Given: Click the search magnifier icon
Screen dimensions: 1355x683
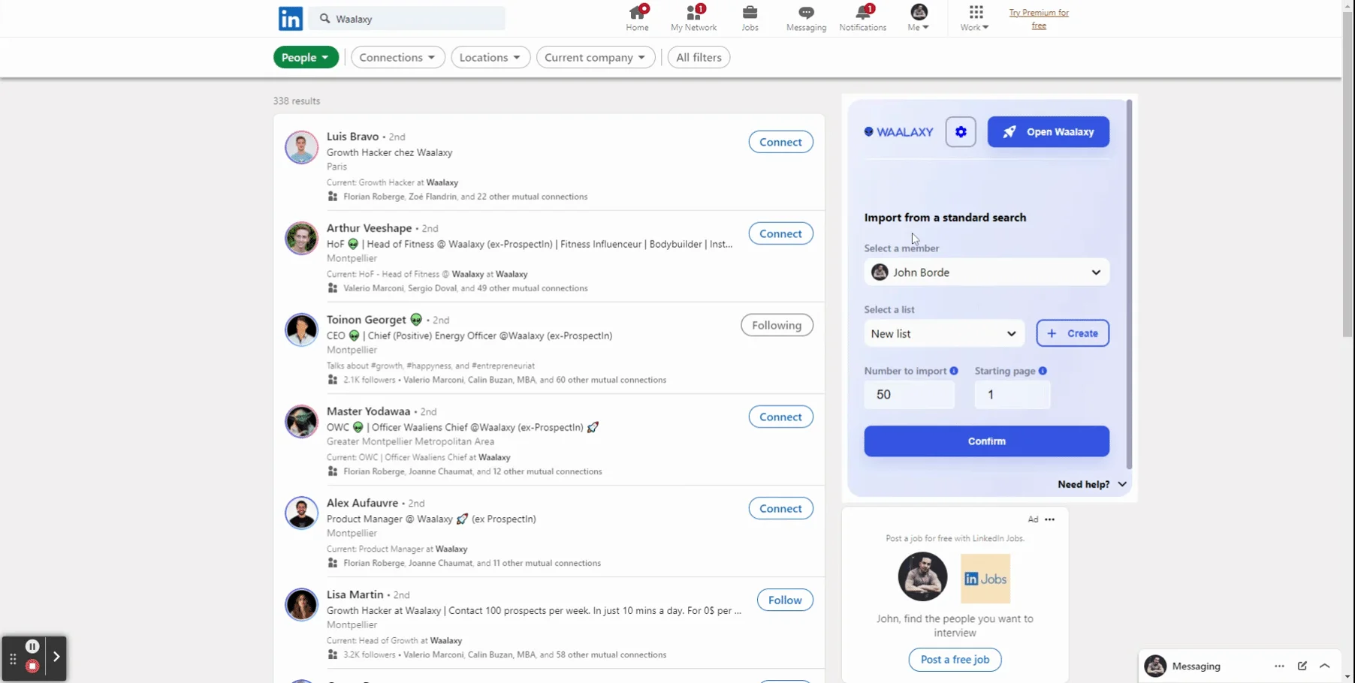Looking at the screenshot, I should pos(324,19).
